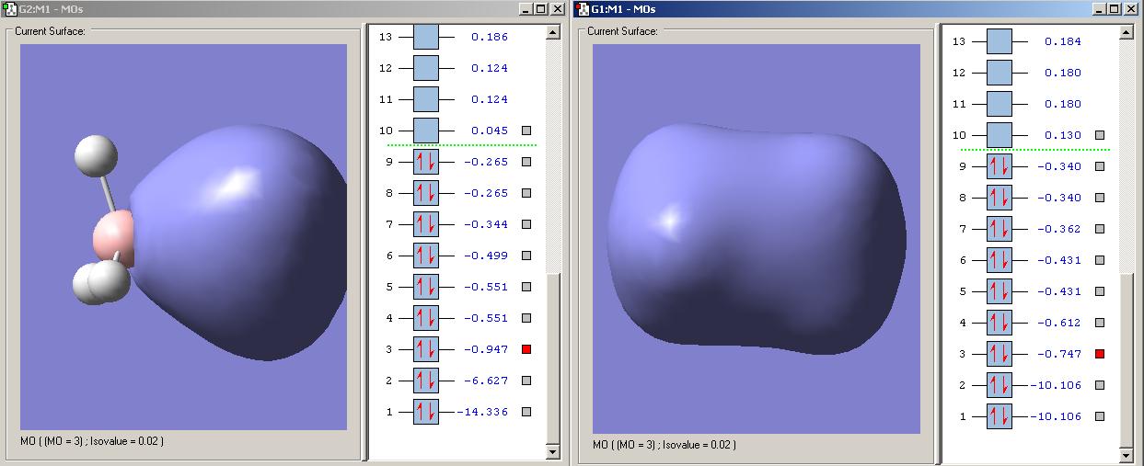
Task: Open G1:M1 window system menu icon
Action: 583,8
